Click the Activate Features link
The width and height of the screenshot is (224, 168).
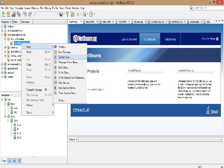pyautogui.click(x=186, y=70)
